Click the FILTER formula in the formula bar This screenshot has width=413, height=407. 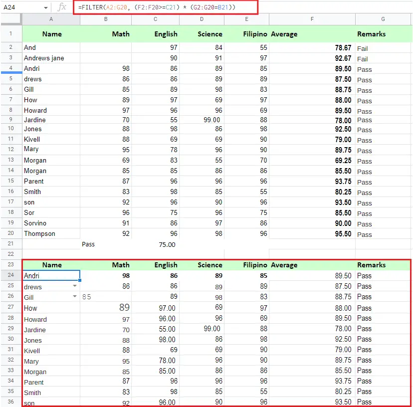[x=157, y=7]
